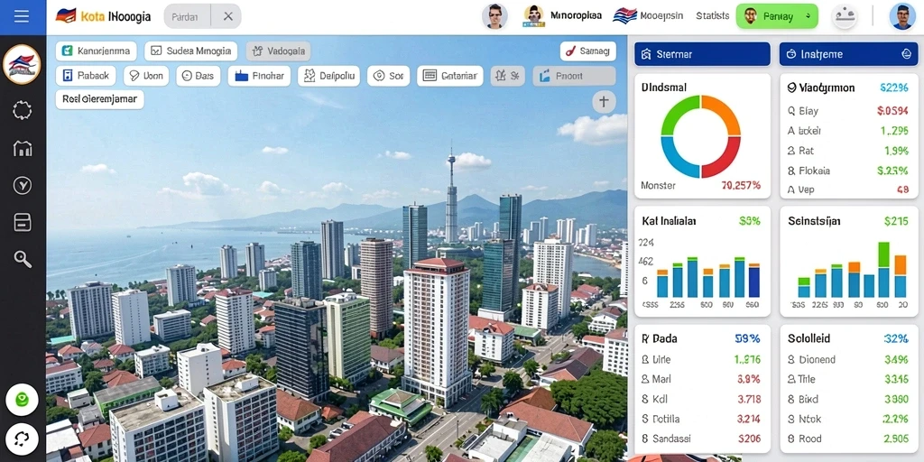This screenshot has height=462, width=924.
Task: Toggle the greyed Vadogala chip
Action: coord(278,51)
